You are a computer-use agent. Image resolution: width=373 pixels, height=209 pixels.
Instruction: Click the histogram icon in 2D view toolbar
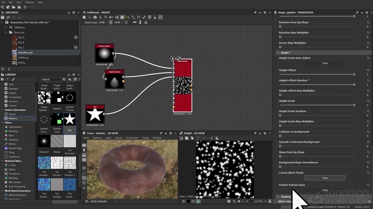click(217, 138)
